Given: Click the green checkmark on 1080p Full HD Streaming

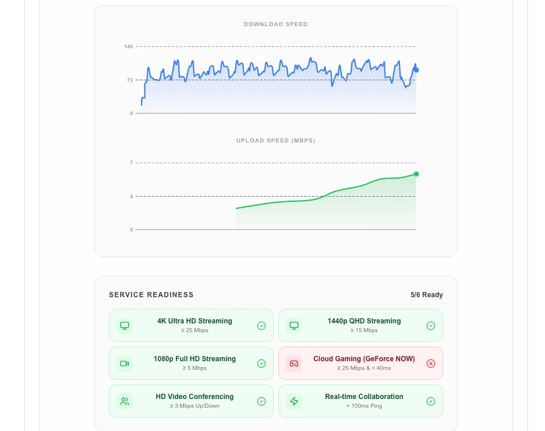Looking at the screenshot, I should 261,364.
